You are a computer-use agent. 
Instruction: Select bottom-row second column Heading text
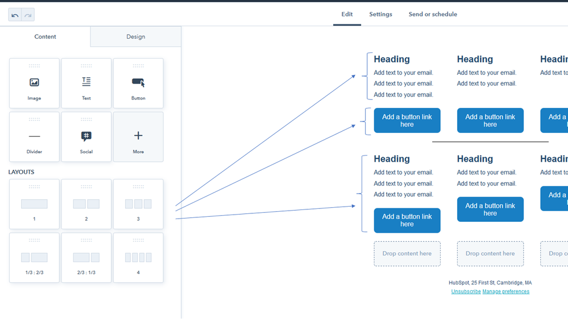[x=475, y=159]
